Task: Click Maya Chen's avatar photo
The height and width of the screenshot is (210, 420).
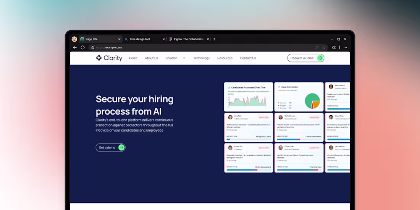Action: point(331,117)
